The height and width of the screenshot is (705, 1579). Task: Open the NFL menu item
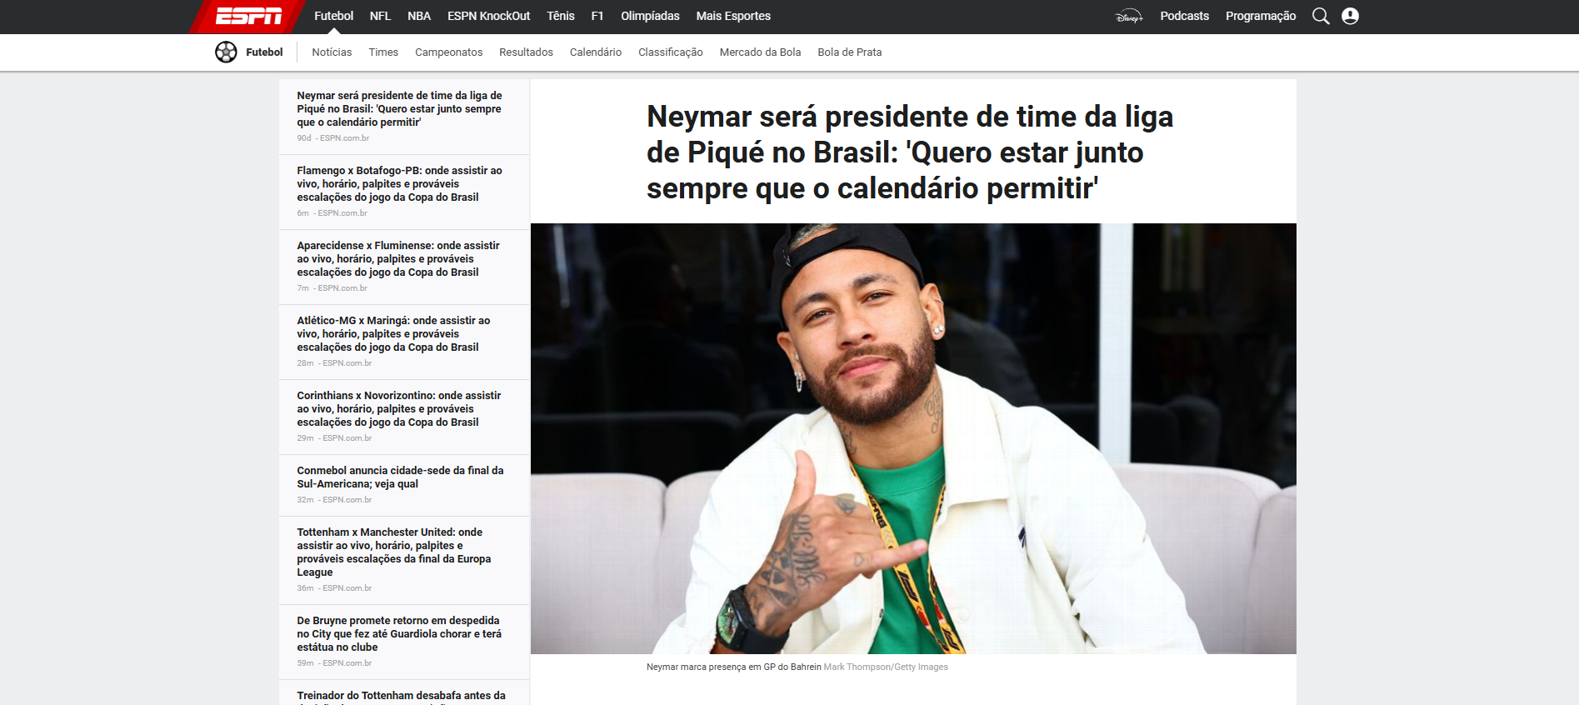point(380,16)
